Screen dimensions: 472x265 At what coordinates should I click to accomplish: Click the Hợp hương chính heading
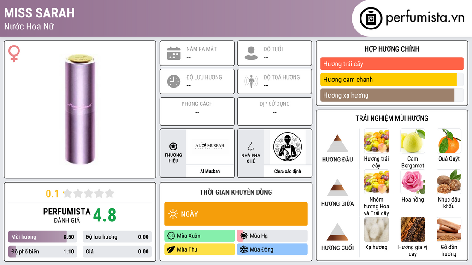[392, 49]
